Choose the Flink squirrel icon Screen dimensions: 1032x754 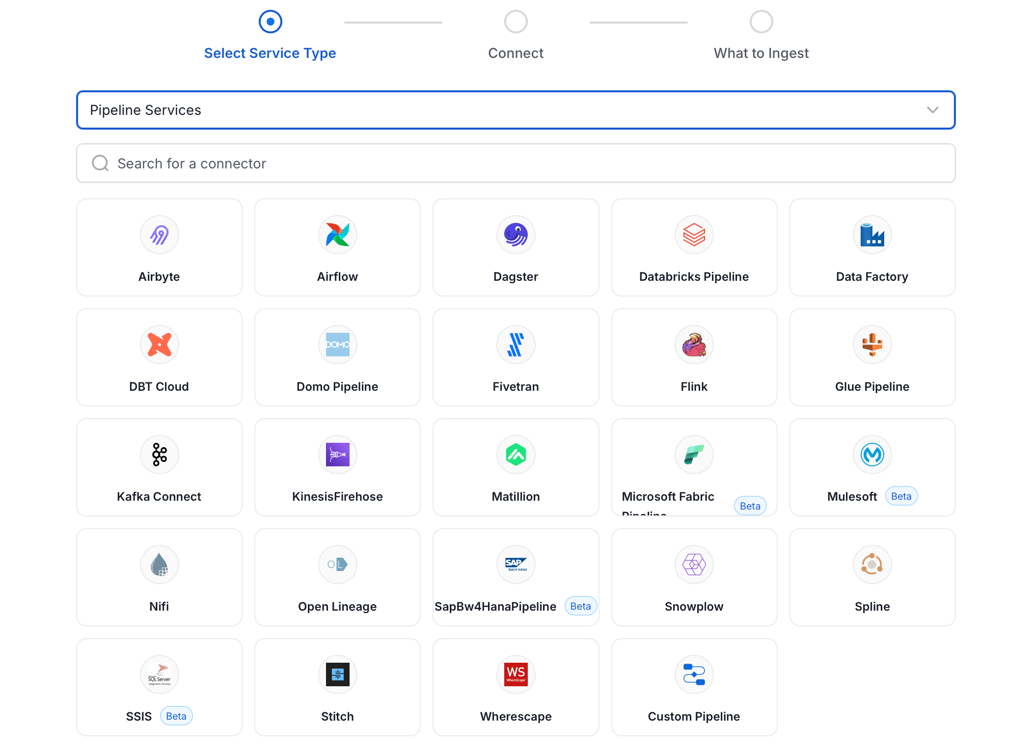[x=694, y=345]
